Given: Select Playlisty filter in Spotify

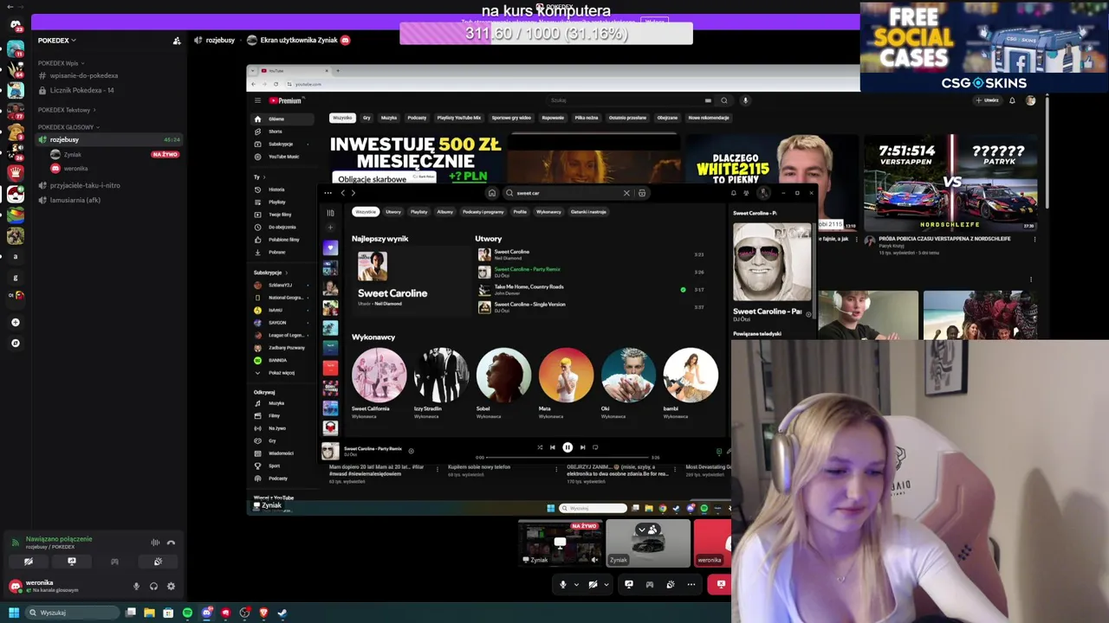Looking at the screenshot, I should (x=419, y=212).
